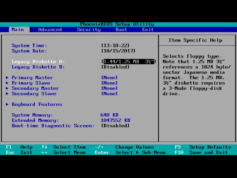Go to the Security tab
Image resolution: width=237 pixels, height=178 pixels.
tap(89, 30)
